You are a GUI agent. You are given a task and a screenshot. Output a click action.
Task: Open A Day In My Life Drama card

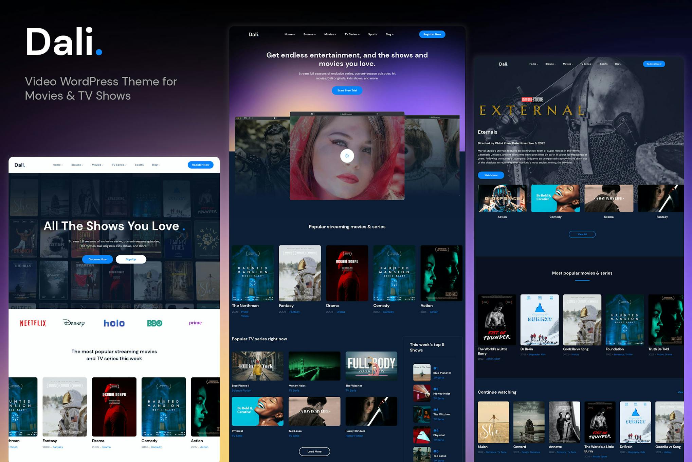(609, 199)
